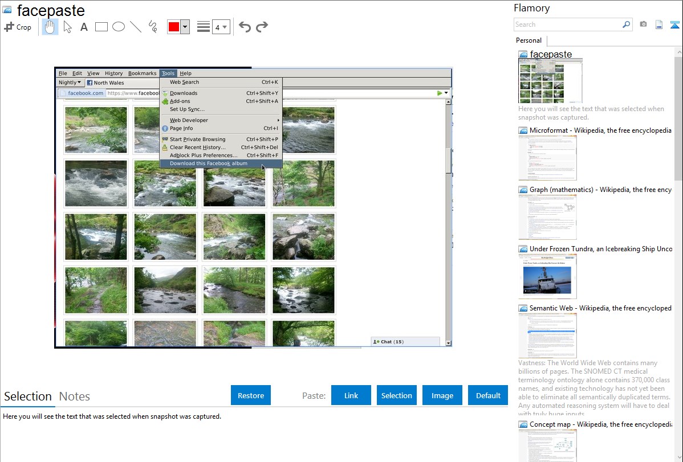Click the magnifier search icon
This screenshot has height=462, width=683.
[627, 24]
